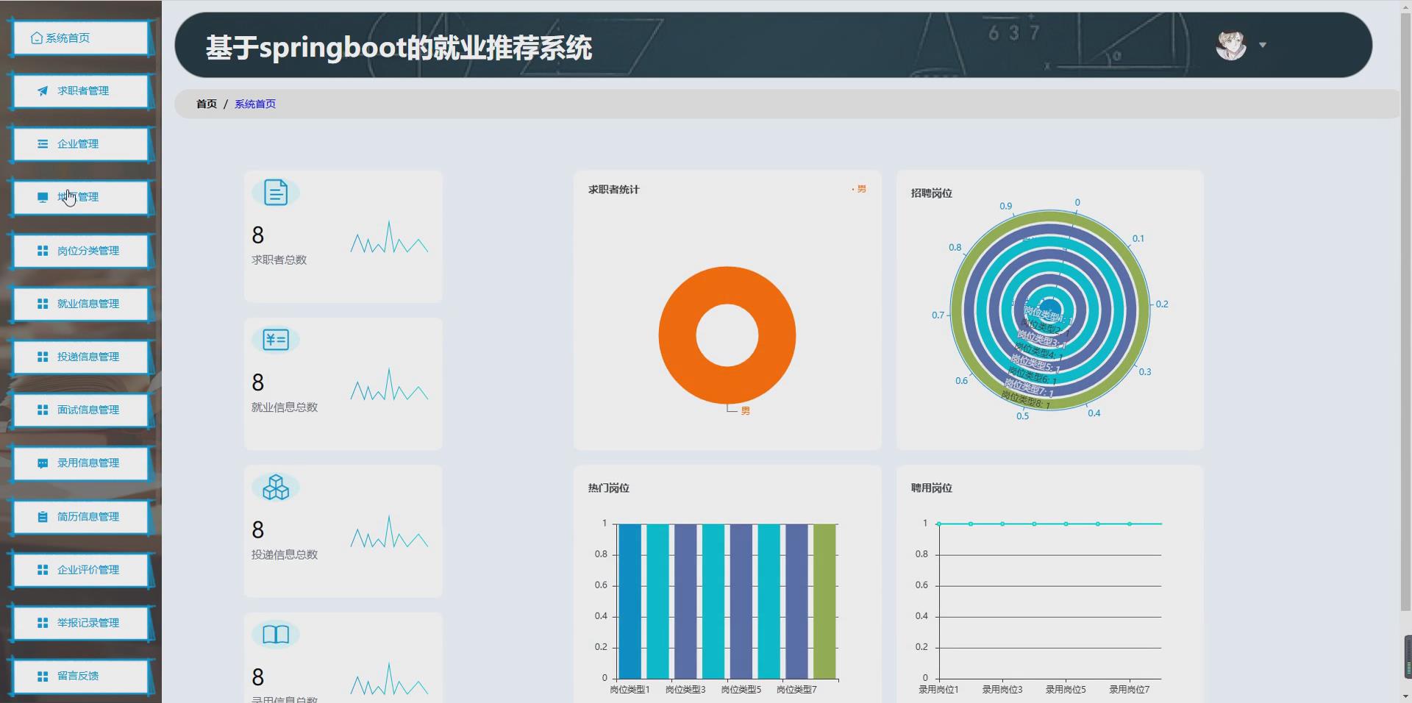Click the 系统首页 sidebar text label
The image size is (1412, 703).
[68, 38]
